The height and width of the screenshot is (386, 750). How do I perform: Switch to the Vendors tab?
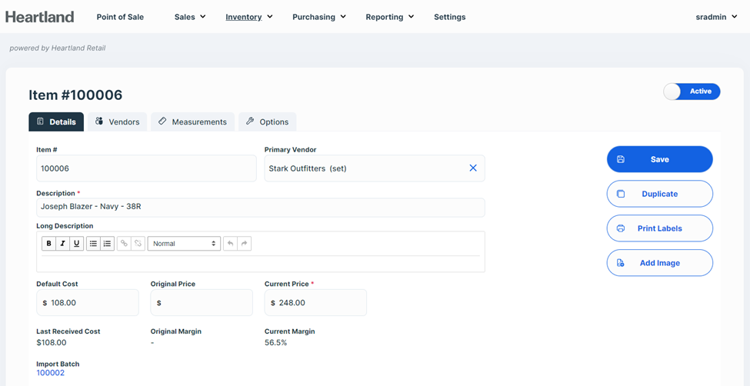(118, 121)
